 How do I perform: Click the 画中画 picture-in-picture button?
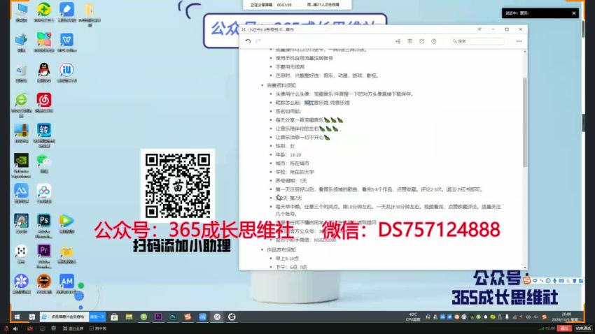click(x=98, y=328)
